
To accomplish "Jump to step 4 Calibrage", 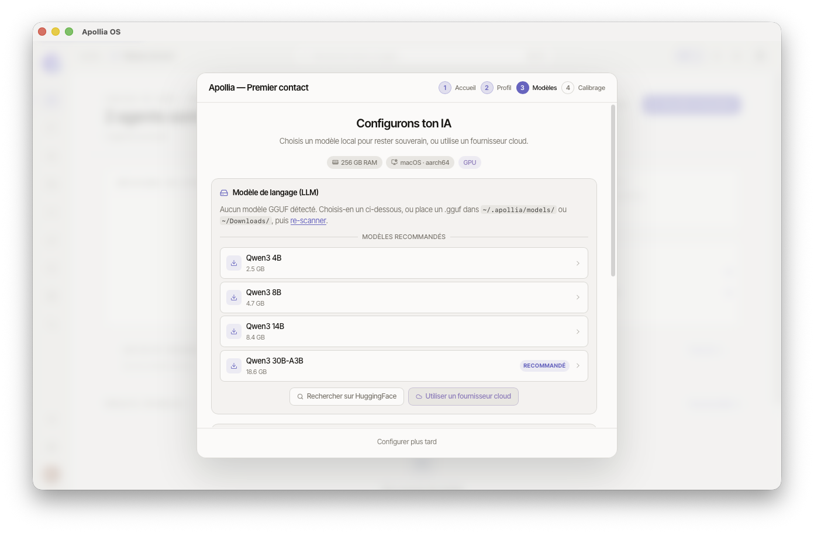I will [584, 88].
